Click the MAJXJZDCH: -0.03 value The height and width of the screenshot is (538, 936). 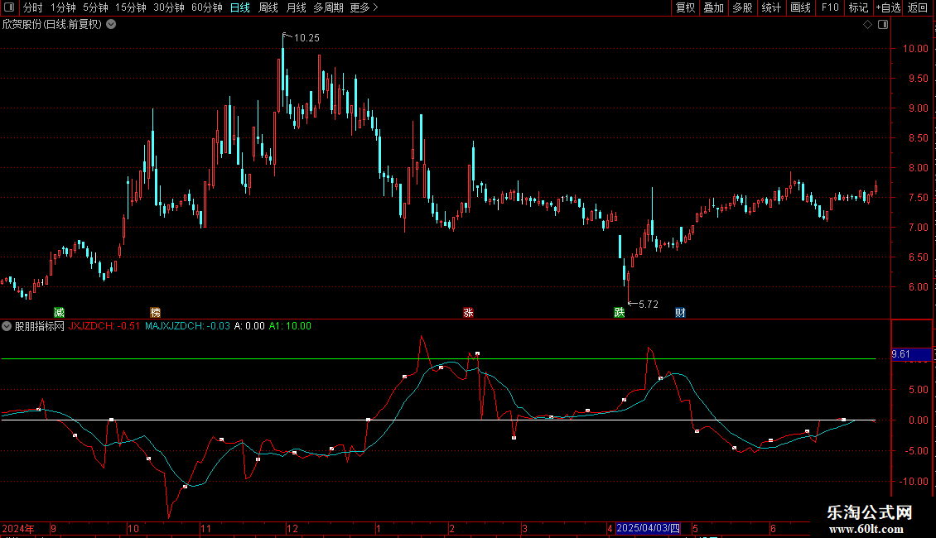[187, 326]
